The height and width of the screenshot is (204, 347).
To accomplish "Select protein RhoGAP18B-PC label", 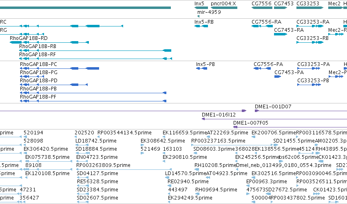I will pyautogui.click(x=38, y=64).
